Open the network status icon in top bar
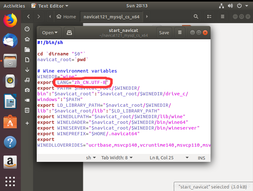This screenshot has width=253, height=191. [x=221, y=6]
